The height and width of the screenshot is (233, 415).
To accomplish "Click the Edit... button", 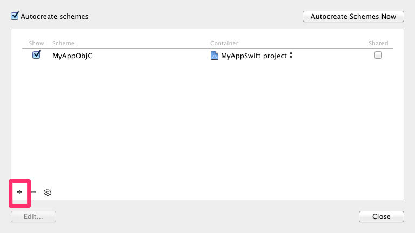I will tap(34, 217).
